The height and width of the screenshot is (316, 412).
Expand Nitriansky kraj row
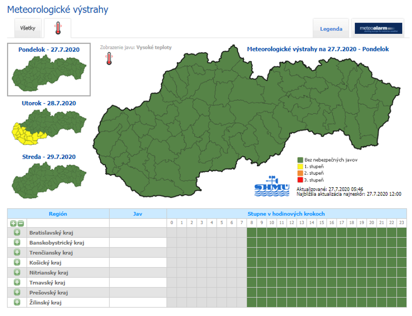point(17,272)
